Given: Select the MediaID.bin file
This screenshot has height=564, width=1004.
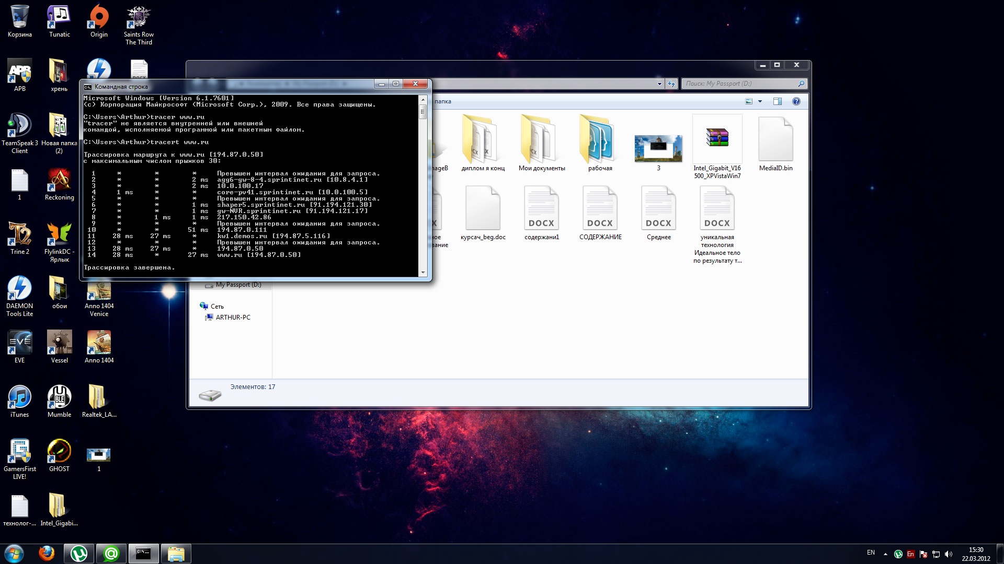Looking at the screenshot, I should [x=775, y=143].
